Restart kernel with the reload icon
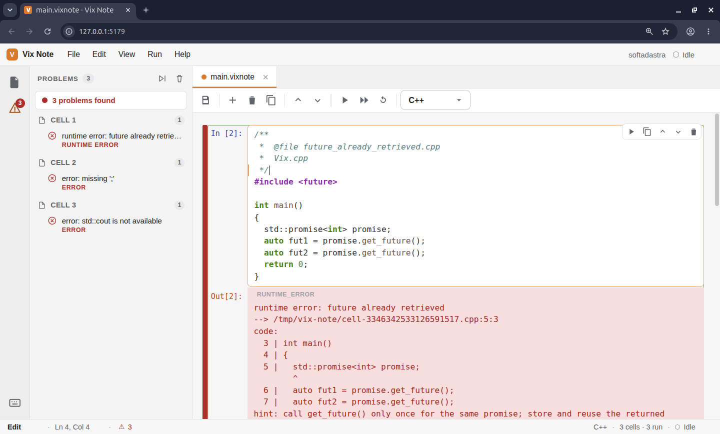Image resolution: width=720 pixels, height=434 pixels. [383, 100]
